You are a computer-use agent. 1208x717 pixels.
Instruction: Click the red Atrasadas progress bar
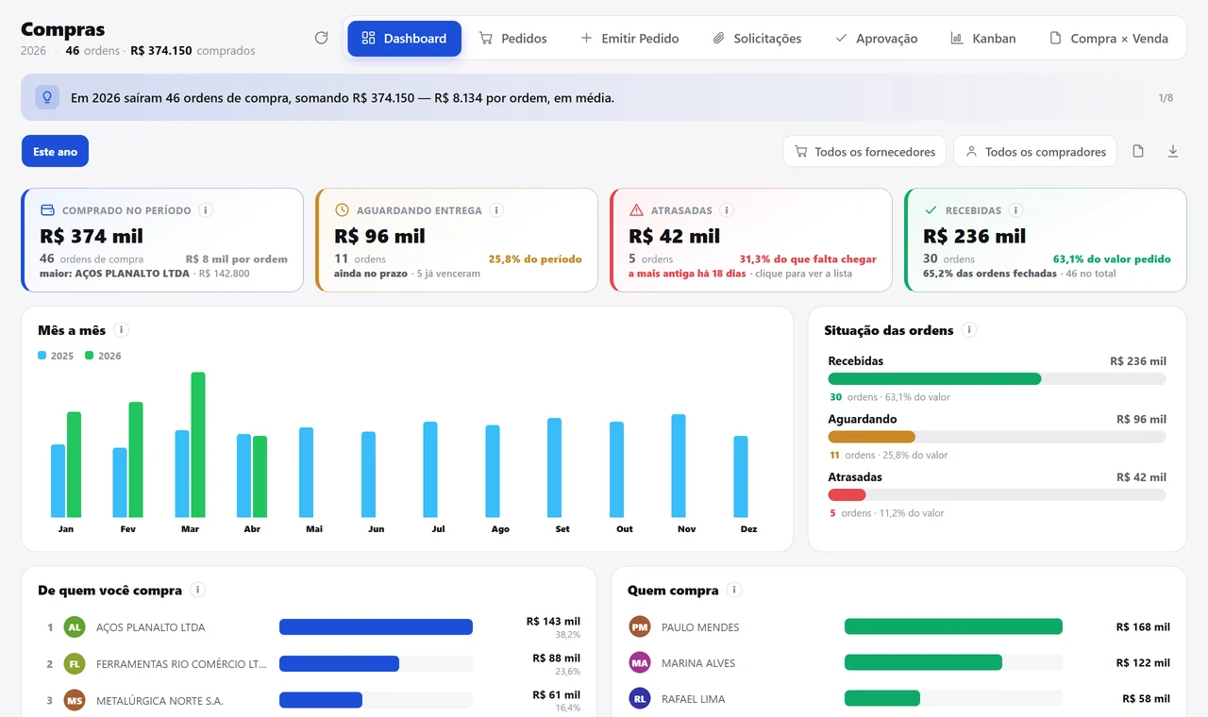click(x=847, y=494)
